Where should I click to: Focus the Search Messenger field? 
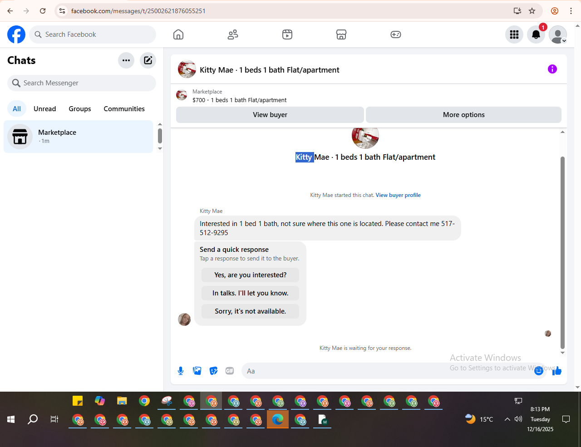(x=82, y=83)
